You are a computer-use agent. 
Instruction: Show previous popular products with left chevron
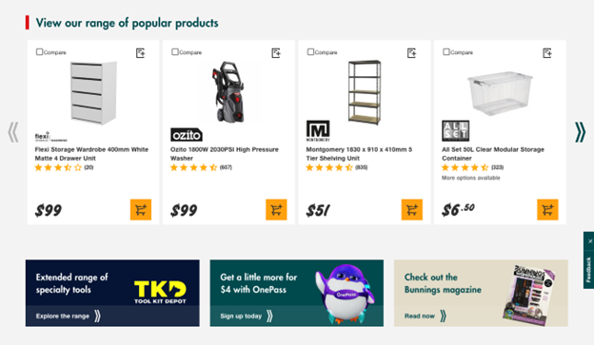[13, 132]
